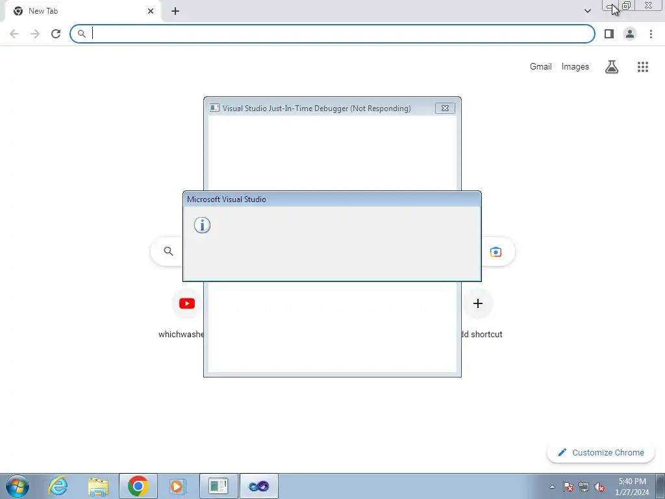Restore down the Chrome window
The height and width of the screenshot is (499, 665).
click(625, 5)
